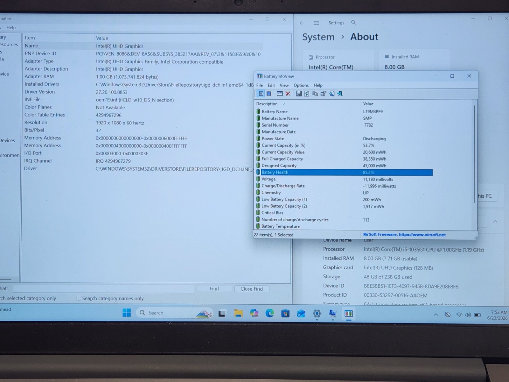This screenshot has width=509, height=382.
Task: Click Copy Selected Items toolbar icon
Action: tap(315, 94)
